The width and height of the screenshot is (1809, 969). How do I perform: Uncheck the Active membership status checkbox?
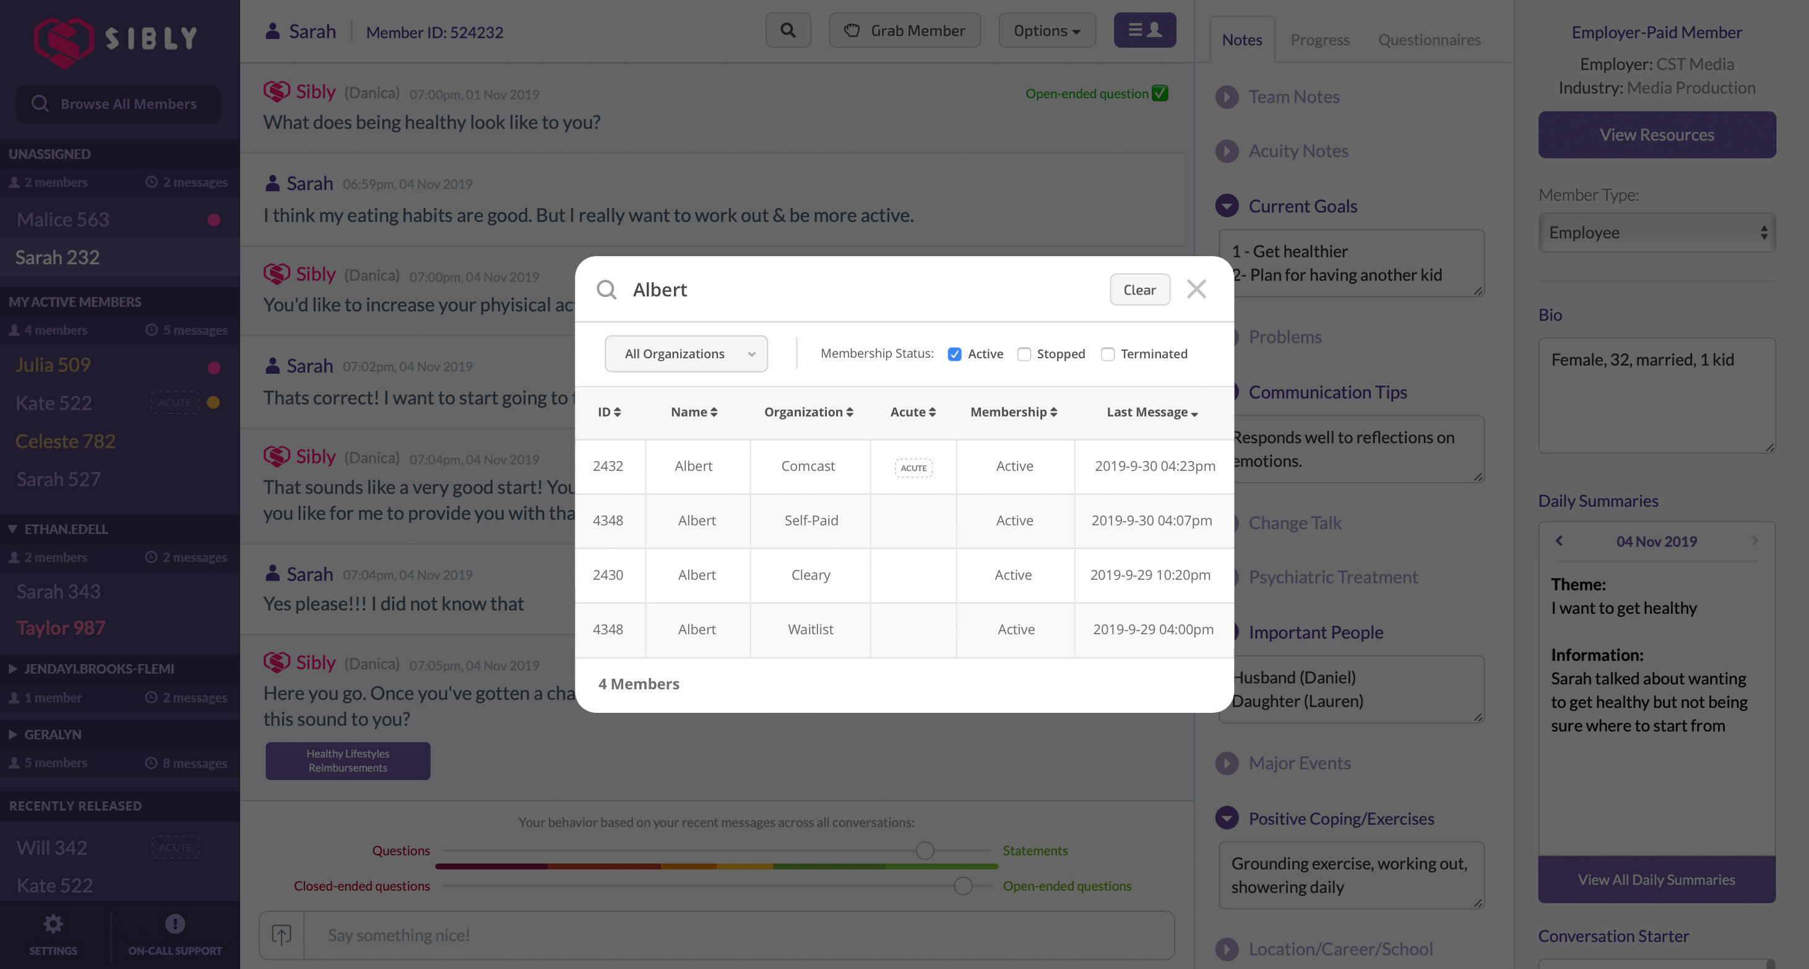tap(954, 354)
